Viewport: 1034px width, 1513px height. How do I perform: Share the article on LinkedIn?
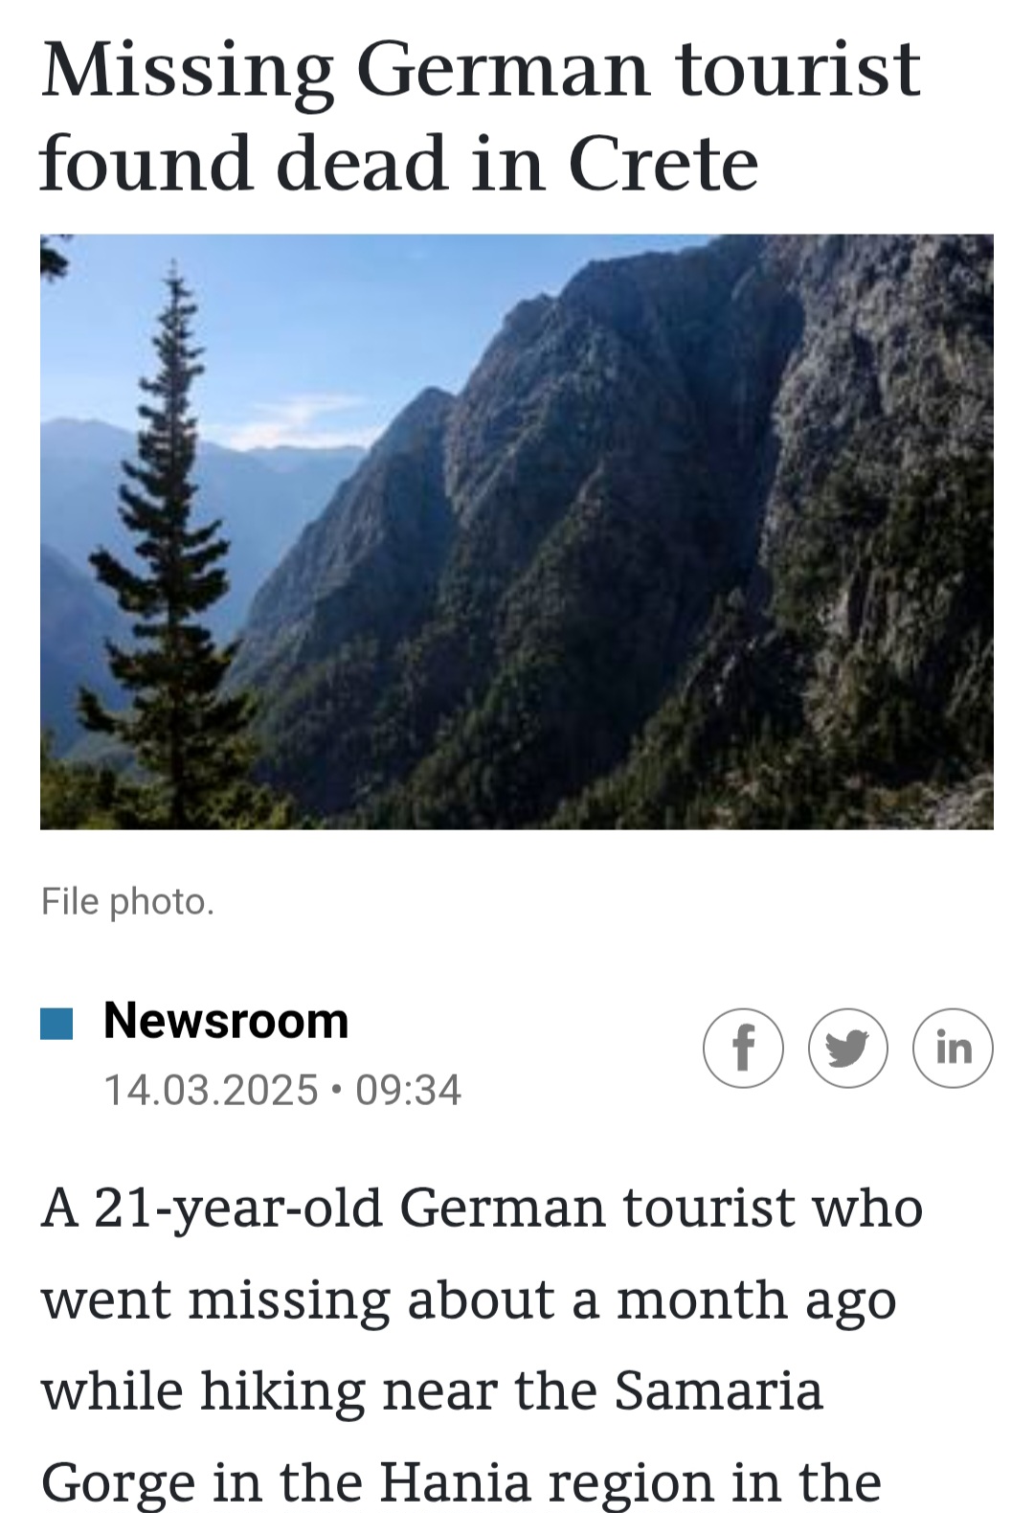coord(953,1049)
